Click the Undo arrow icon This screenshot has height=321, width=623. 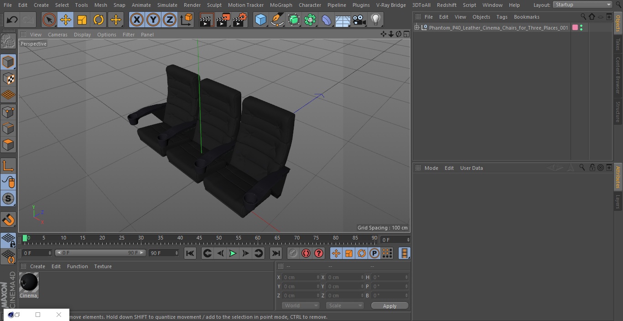[x=12, y=20]
